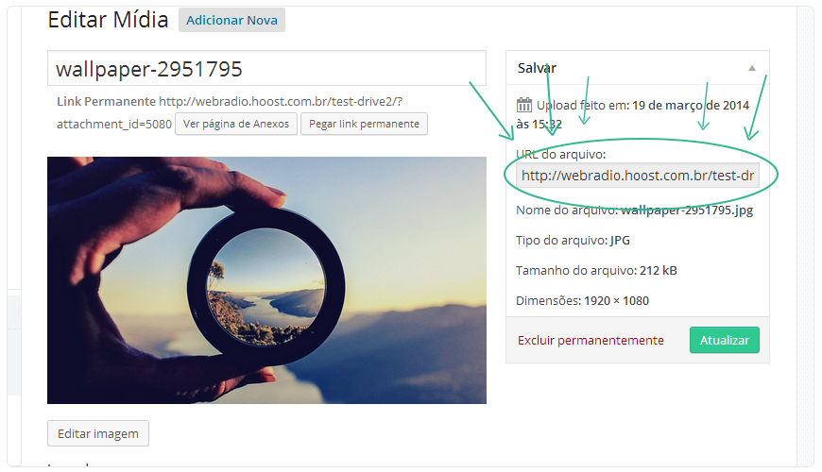
Task: Click the Editar imagem button
Action: (98, 433)
